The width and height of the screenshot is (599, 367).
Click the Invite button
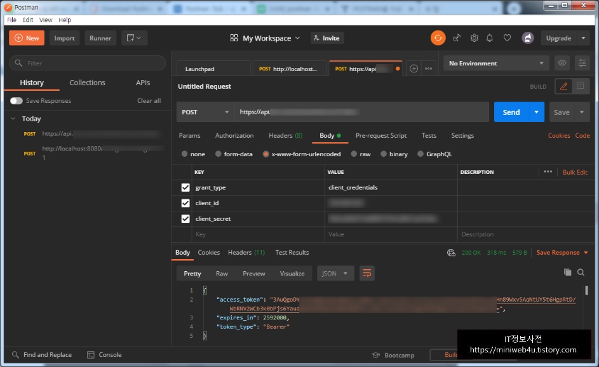(x=327, y=38)
